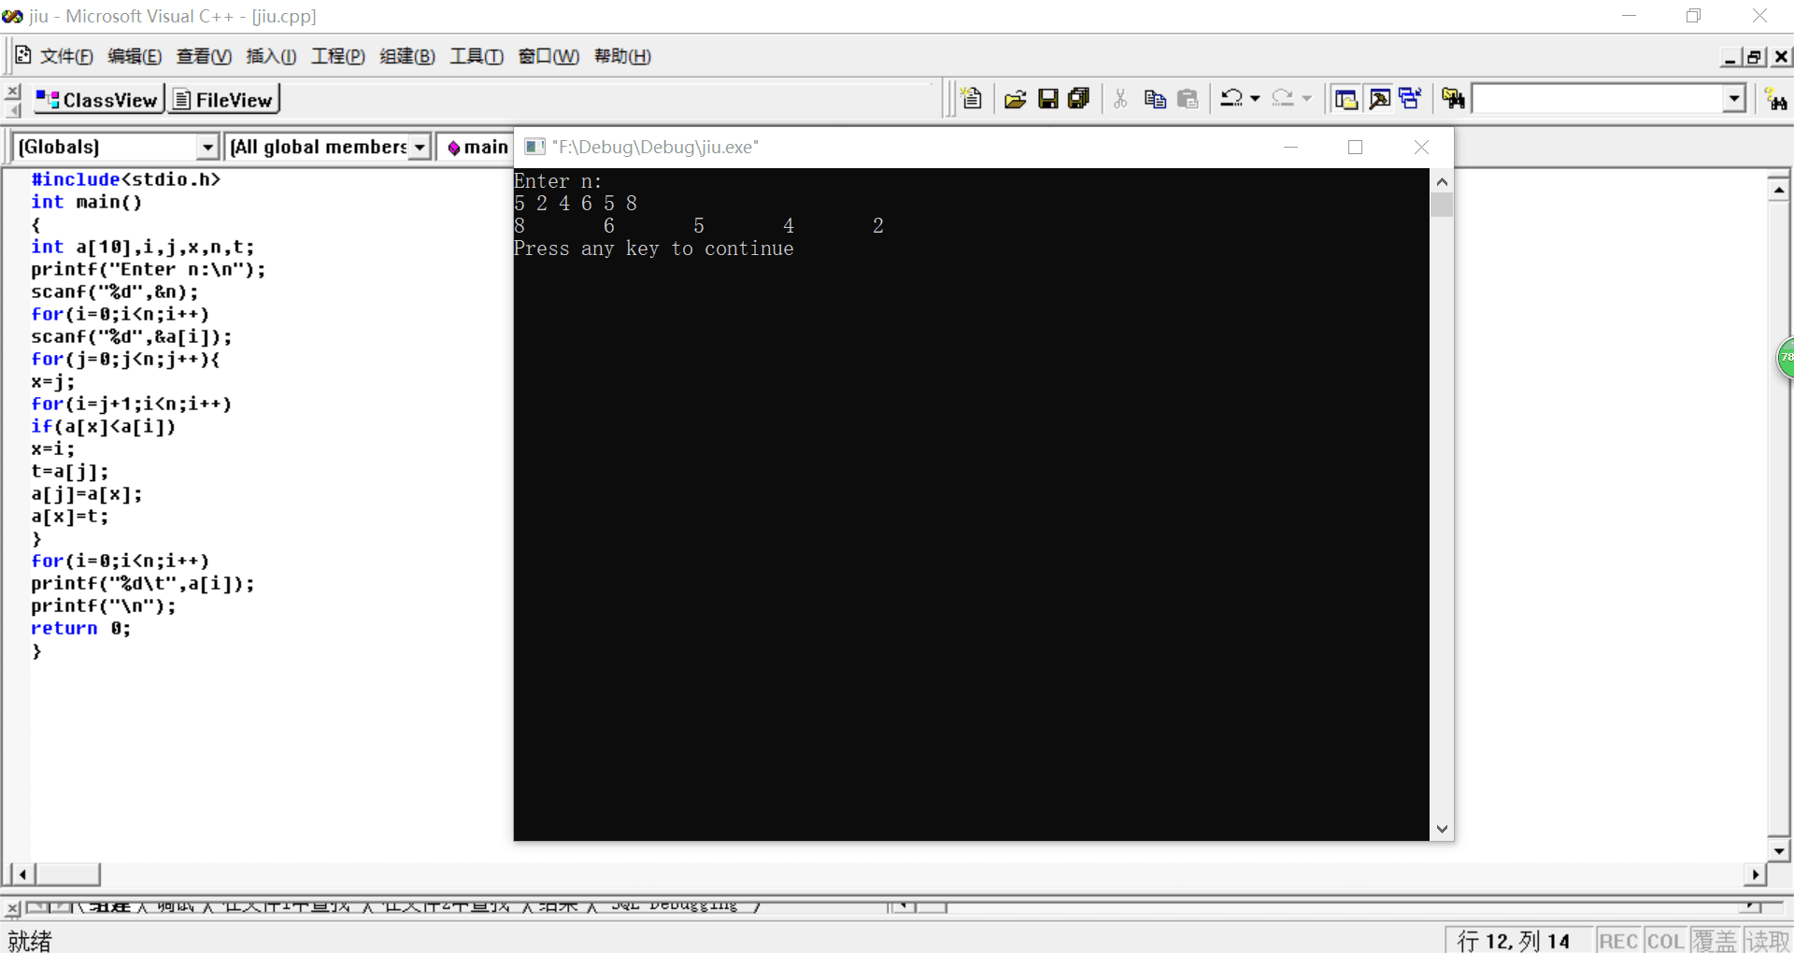Close the jiu.cpp document window
The height and width of the screenshot is (953, 1794).
click(1781, 57)
